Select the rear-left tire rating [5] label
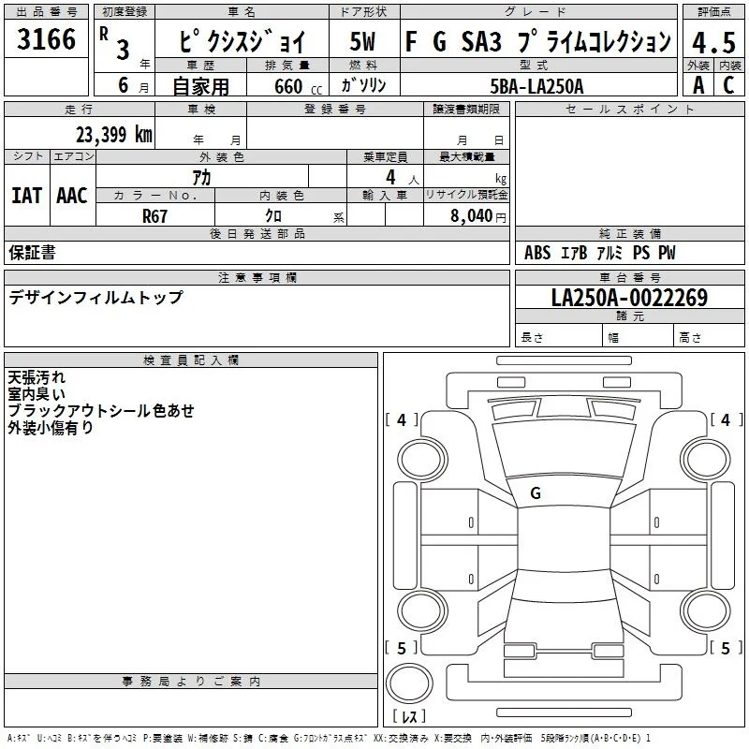Image resolution: width=749 pixels, height=749 pixels. pyautogui.click(x=402, y=648)
